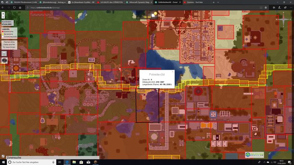This screenshot has height=165, width=294.
Task: Refresh the browser page
Action: 14,8
